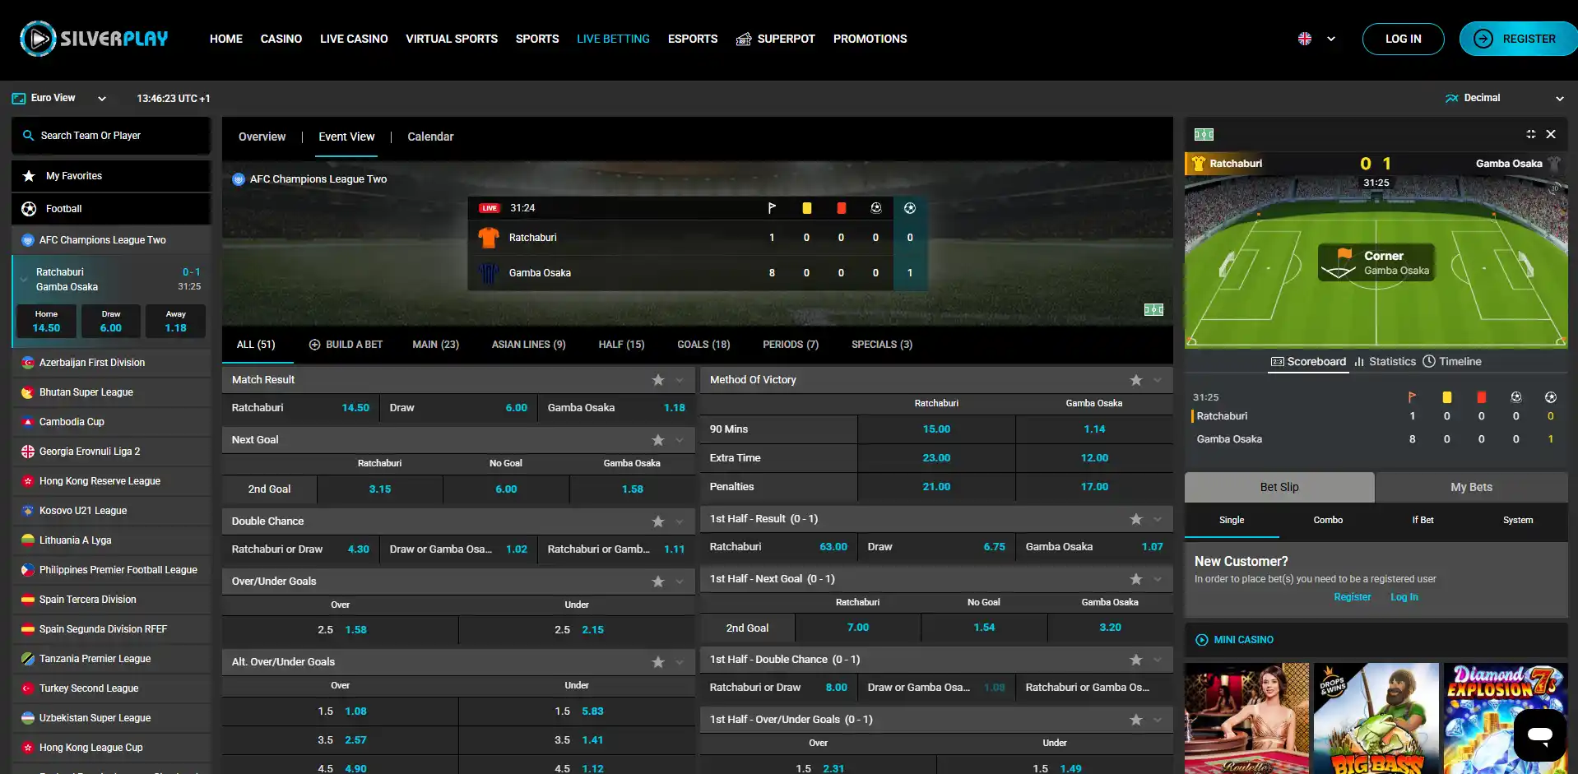The height and width of the screenshot is (774, 1578).
Task: Click the Football soccer ball icon
Action: 29,209
